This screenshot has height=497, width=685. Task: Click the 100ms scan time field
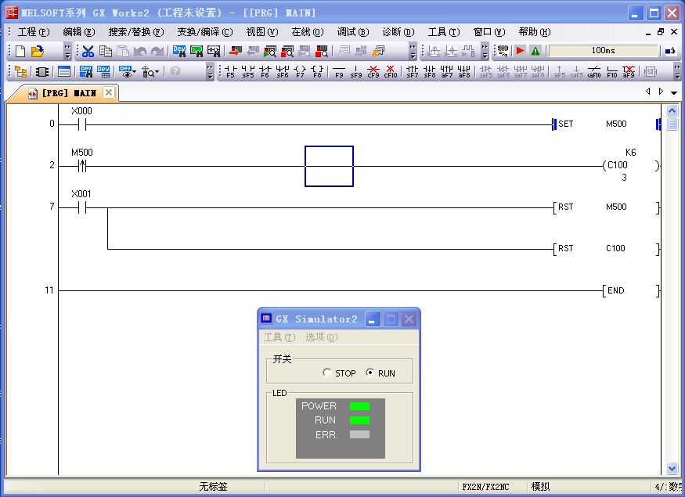(x=603, y=51)
